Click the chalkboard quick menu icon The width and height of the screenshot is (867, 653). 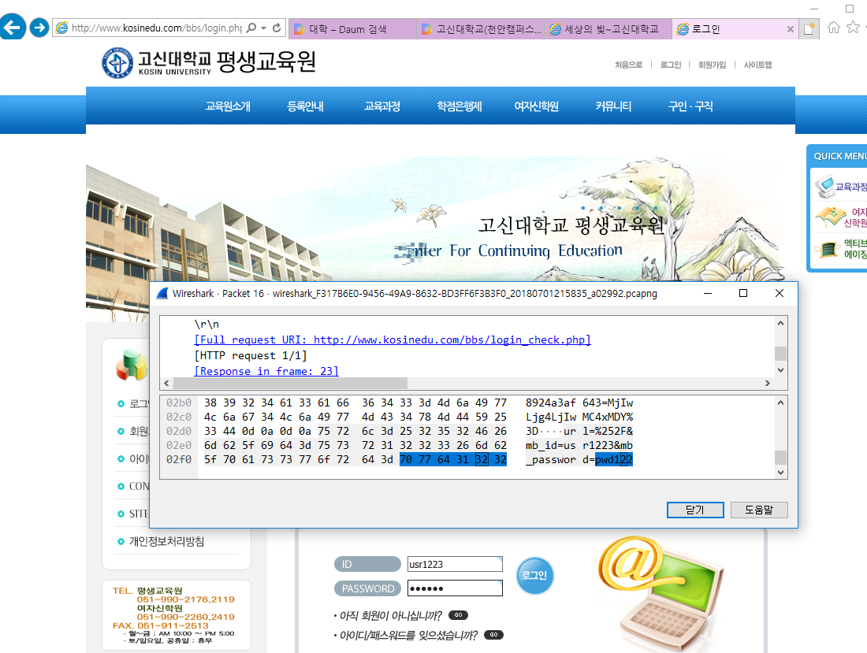click(x=828, y=249)
